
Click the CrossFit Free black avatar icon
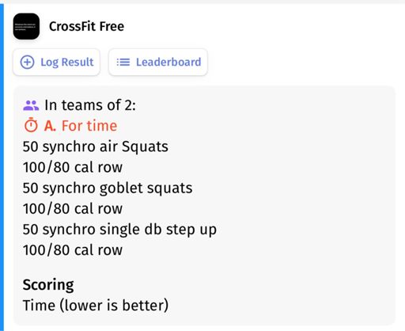click(26, 26)
